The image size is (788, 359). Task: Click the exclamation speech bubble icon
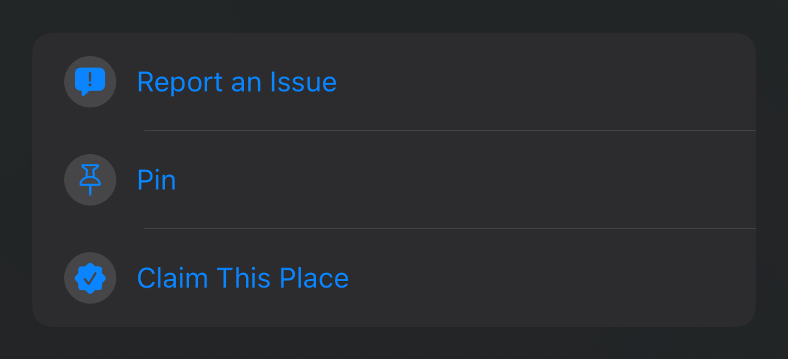[x=90, y=81]
